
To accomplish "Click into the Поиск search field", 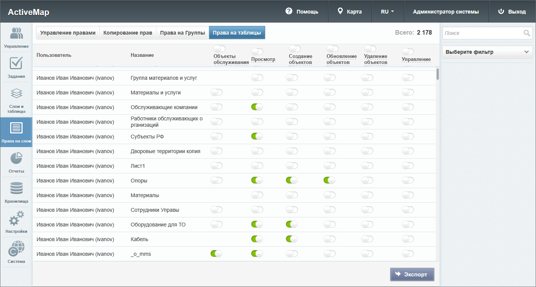I will 482,33.
